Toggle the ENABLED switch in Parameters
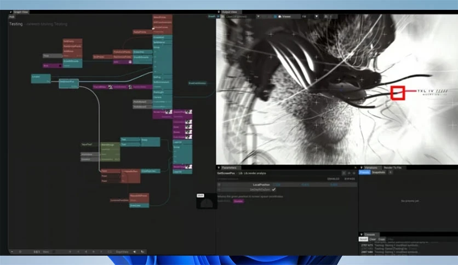This screenshot has height=265, width=458. tap(333, 178)
